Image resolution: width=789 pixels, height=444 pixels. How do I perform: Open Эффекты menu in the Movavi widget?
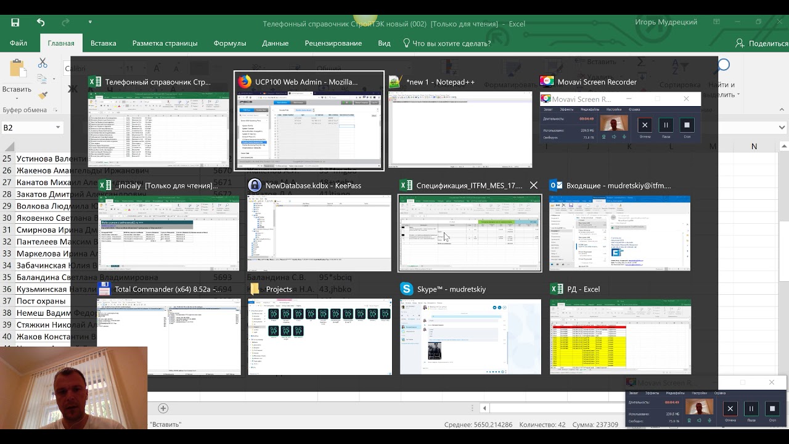[652, 393]
